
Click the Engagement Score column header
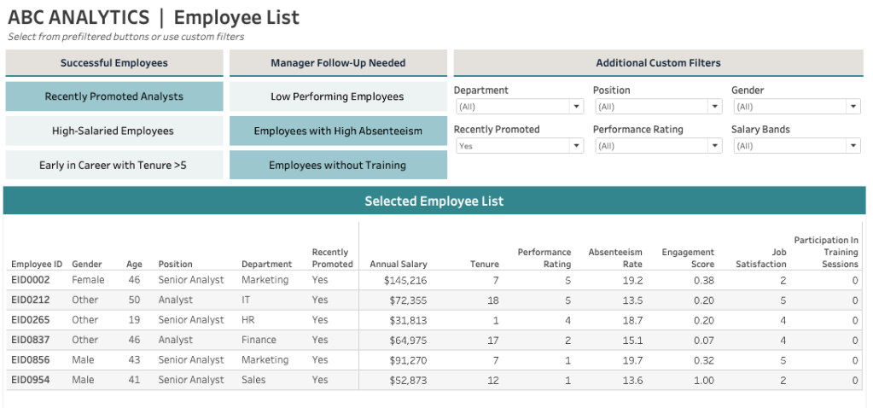[x=688, y=258]
